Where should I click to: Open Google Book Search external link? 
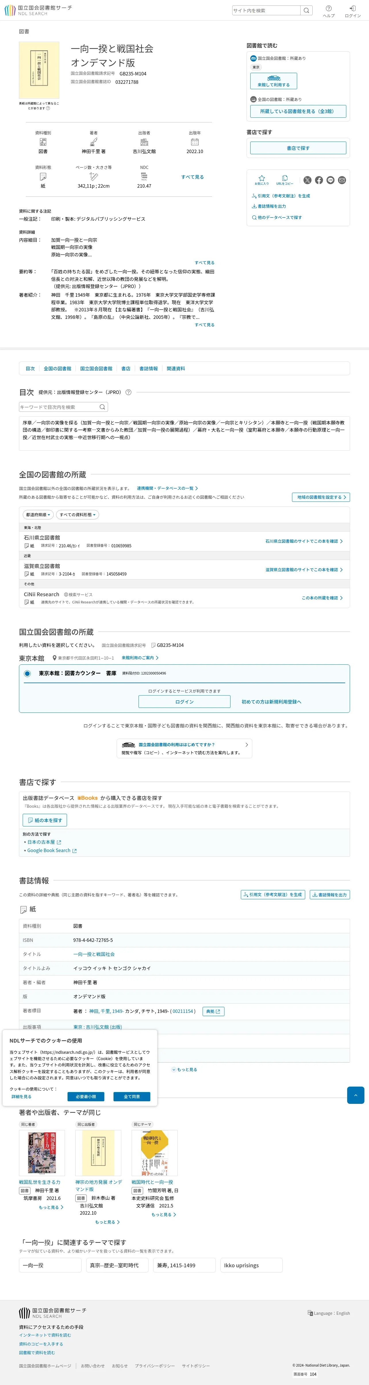click(51, 851)
